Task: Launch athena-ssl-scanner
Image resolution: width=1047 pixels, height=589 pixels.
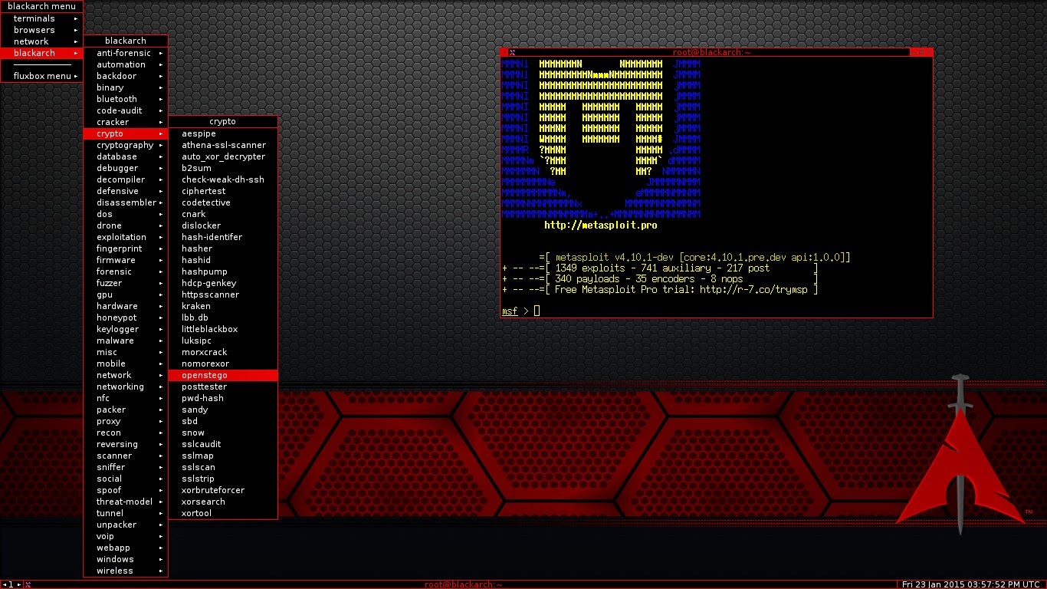Action: point(223,145)
